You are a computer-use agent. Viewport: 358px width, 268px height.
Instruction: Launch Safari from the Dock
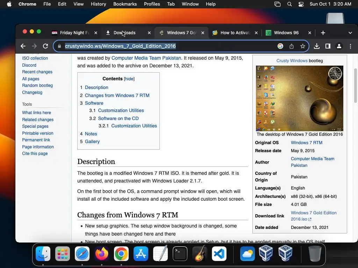point(82,254)
